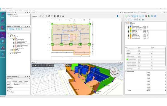Screen dimensions: 167x106
Task: Open the Classification module in left sidebar
Action: (x=3, y=42)
